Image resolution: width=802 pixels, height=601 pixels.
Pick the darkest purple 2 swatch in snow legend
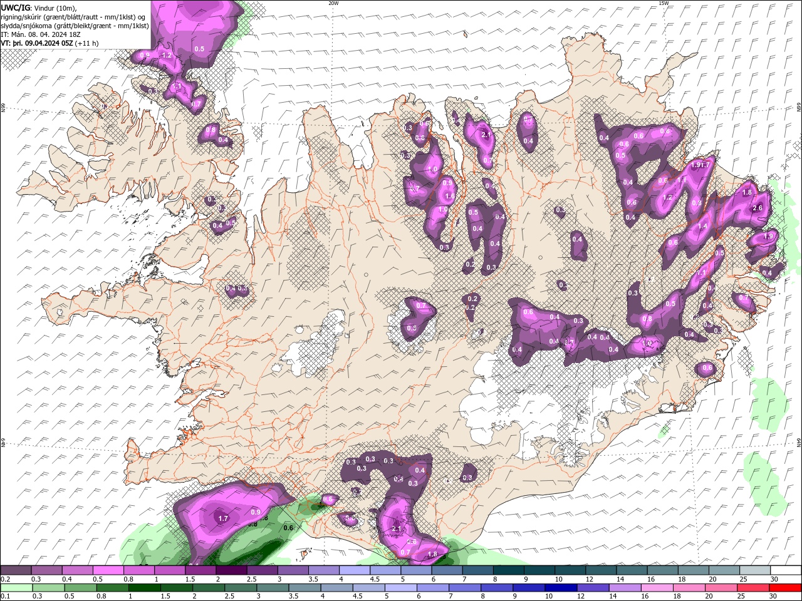tap(231, 570)
